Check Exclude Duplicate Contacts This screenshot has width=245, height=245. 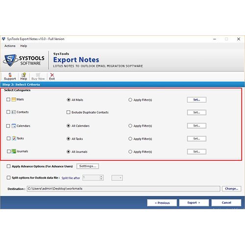[69, 112]
